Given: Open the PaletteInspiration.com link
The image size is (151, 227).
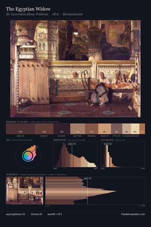Looking at the screenshot, I should (x=133, y=214).
